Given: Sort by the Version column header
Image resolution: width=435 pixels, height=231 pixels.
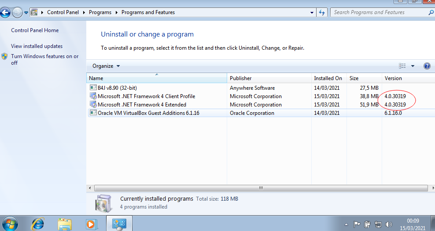Looking at the screenshot, I should (409, 78).
